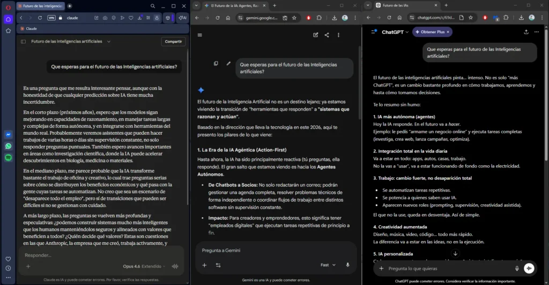Screen dimensions: 549x285
Task: Open Gemini hamburger main menu
Action: [x=200, y=35]
